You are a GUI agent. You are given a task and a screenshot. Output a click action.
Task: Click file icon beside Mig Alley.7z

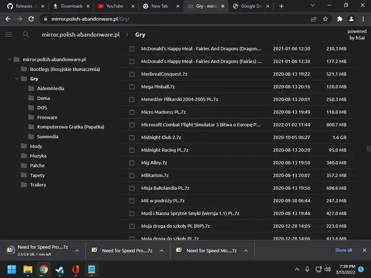click(x=132, y=163)
